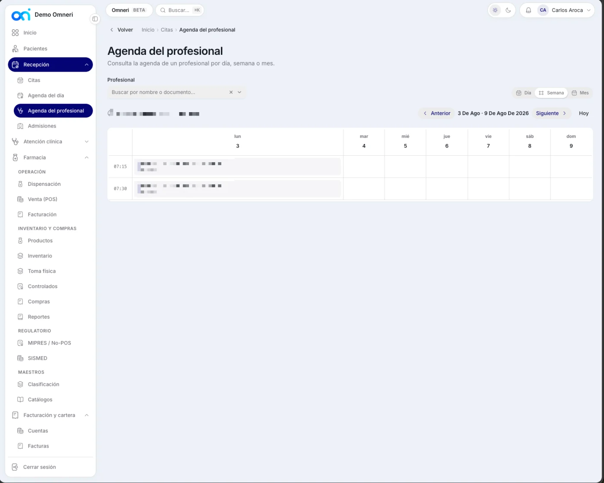Click the Controlados lock-document icon
The image size is (604, 483).
(20, 286)
